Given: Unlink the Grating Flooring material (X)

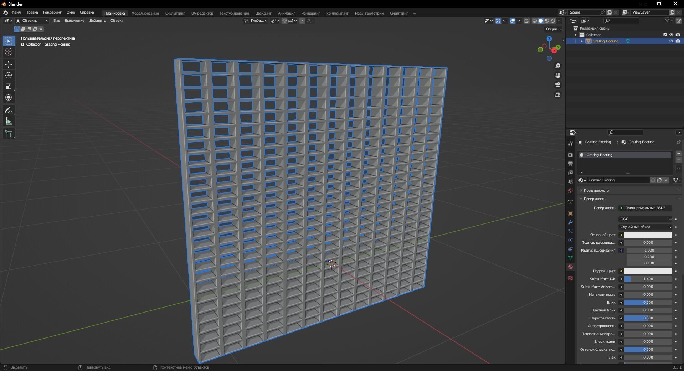Looking at the screenshot, I should pos(666,180).
